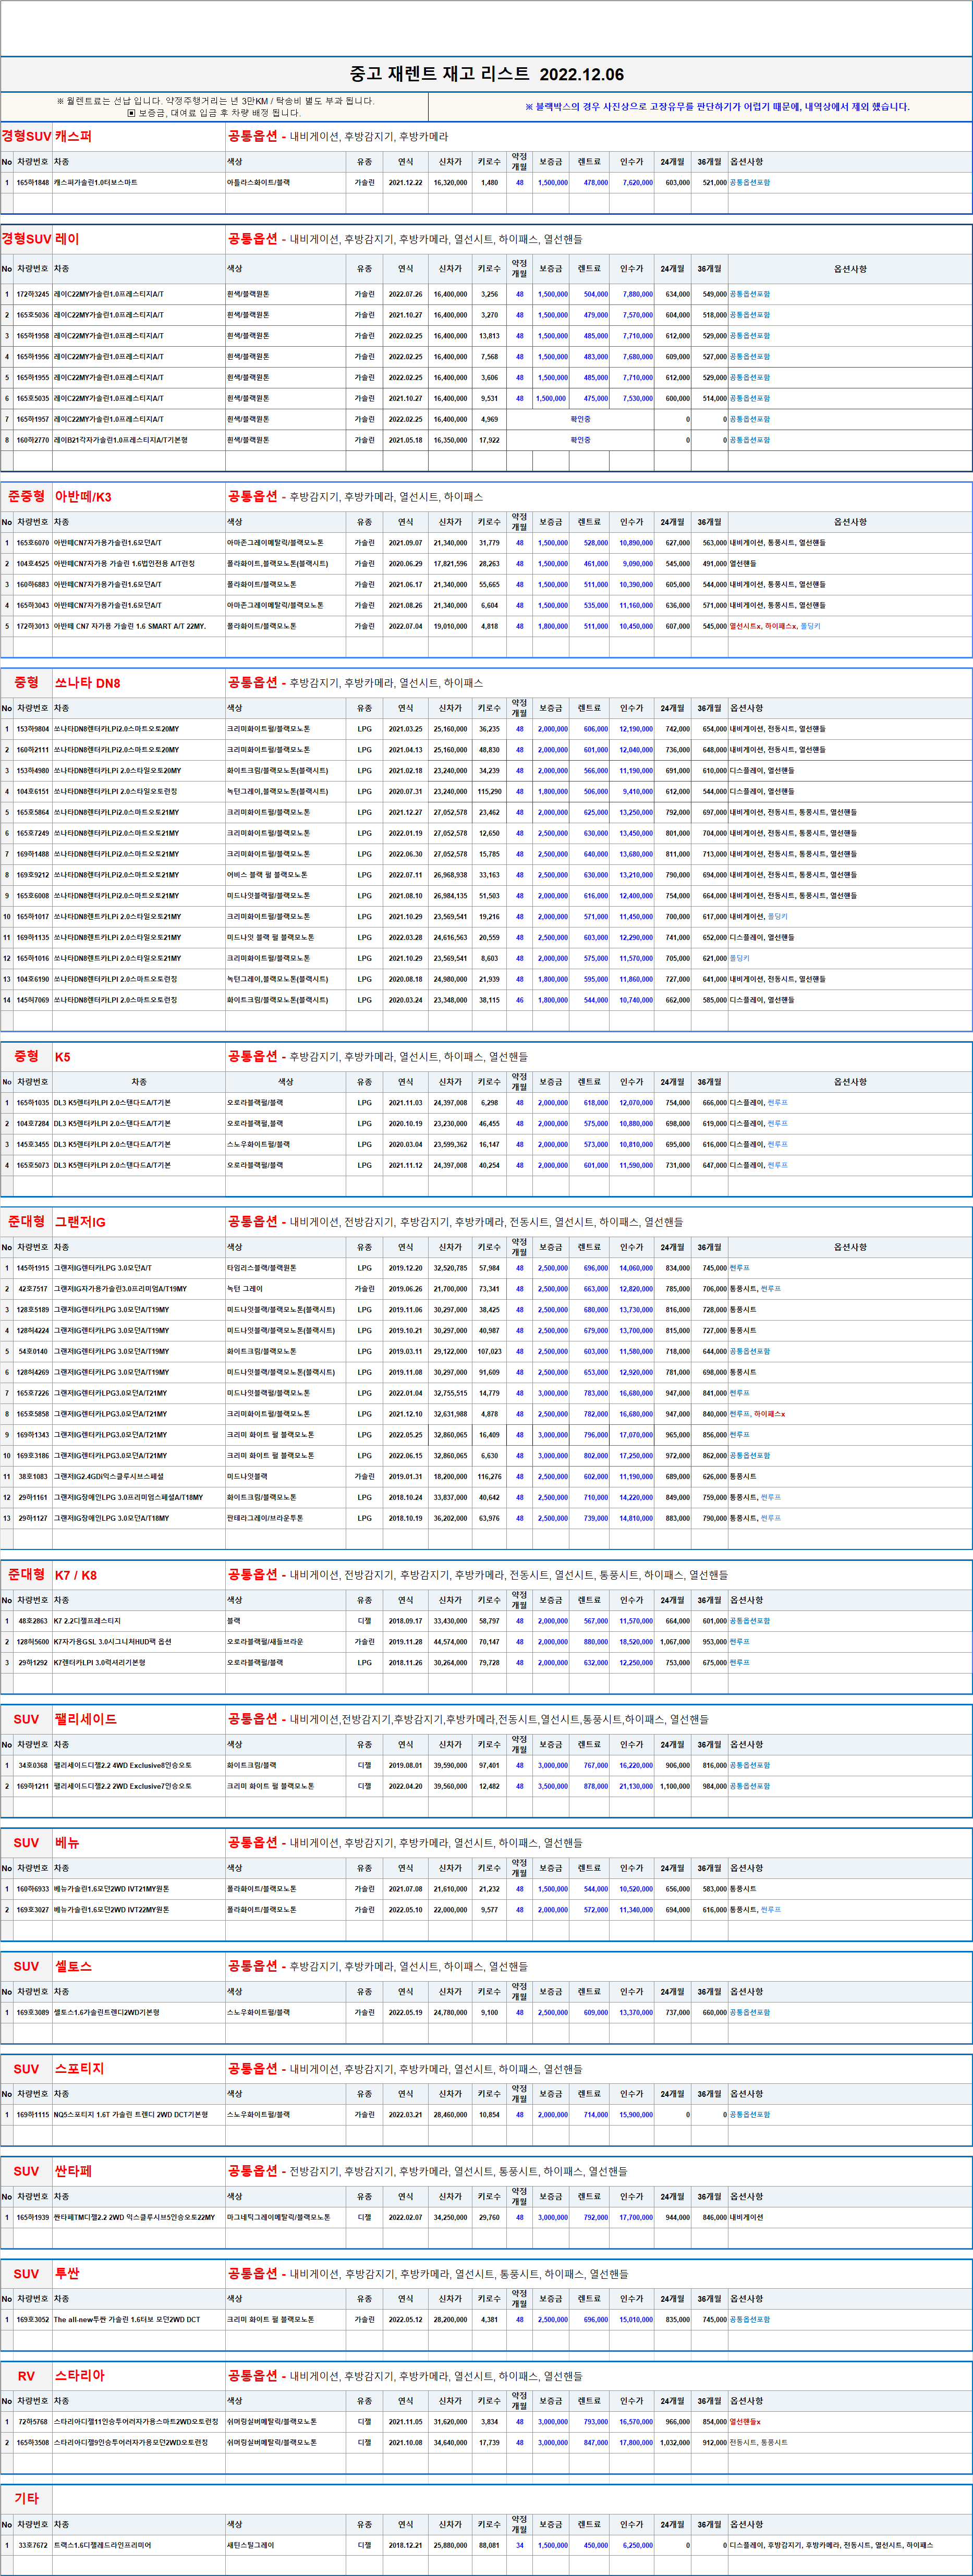The width and height of the screenshot is (973, 2576).
Task: Select mileage '115,290' for 104호6151
Action: point(489,791)
